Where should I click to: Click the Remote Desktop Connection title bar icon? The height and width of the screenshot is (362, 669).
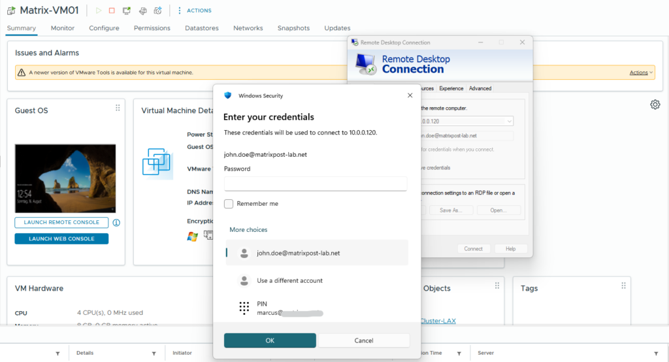pyautogui.click(x=355, y=42)
